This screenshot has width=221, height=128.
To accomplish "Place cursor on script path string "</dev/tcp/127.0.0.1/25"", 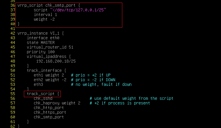I will [x=78, y=10].
